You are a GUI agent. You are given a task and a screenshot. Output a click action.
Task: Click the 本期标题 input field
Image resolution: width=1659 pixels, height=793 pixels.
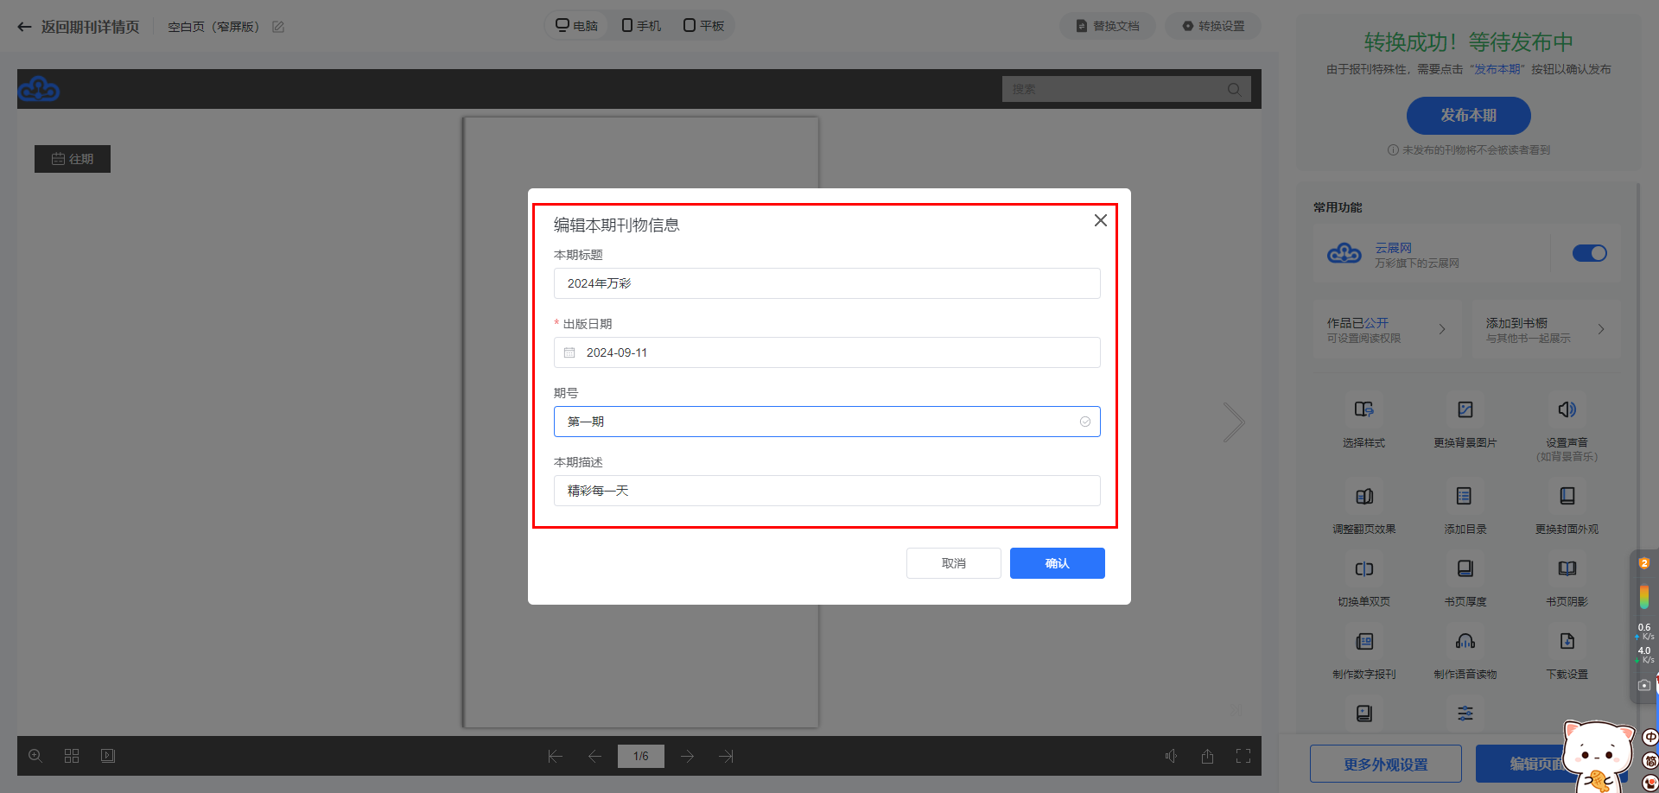coord(826,283)
